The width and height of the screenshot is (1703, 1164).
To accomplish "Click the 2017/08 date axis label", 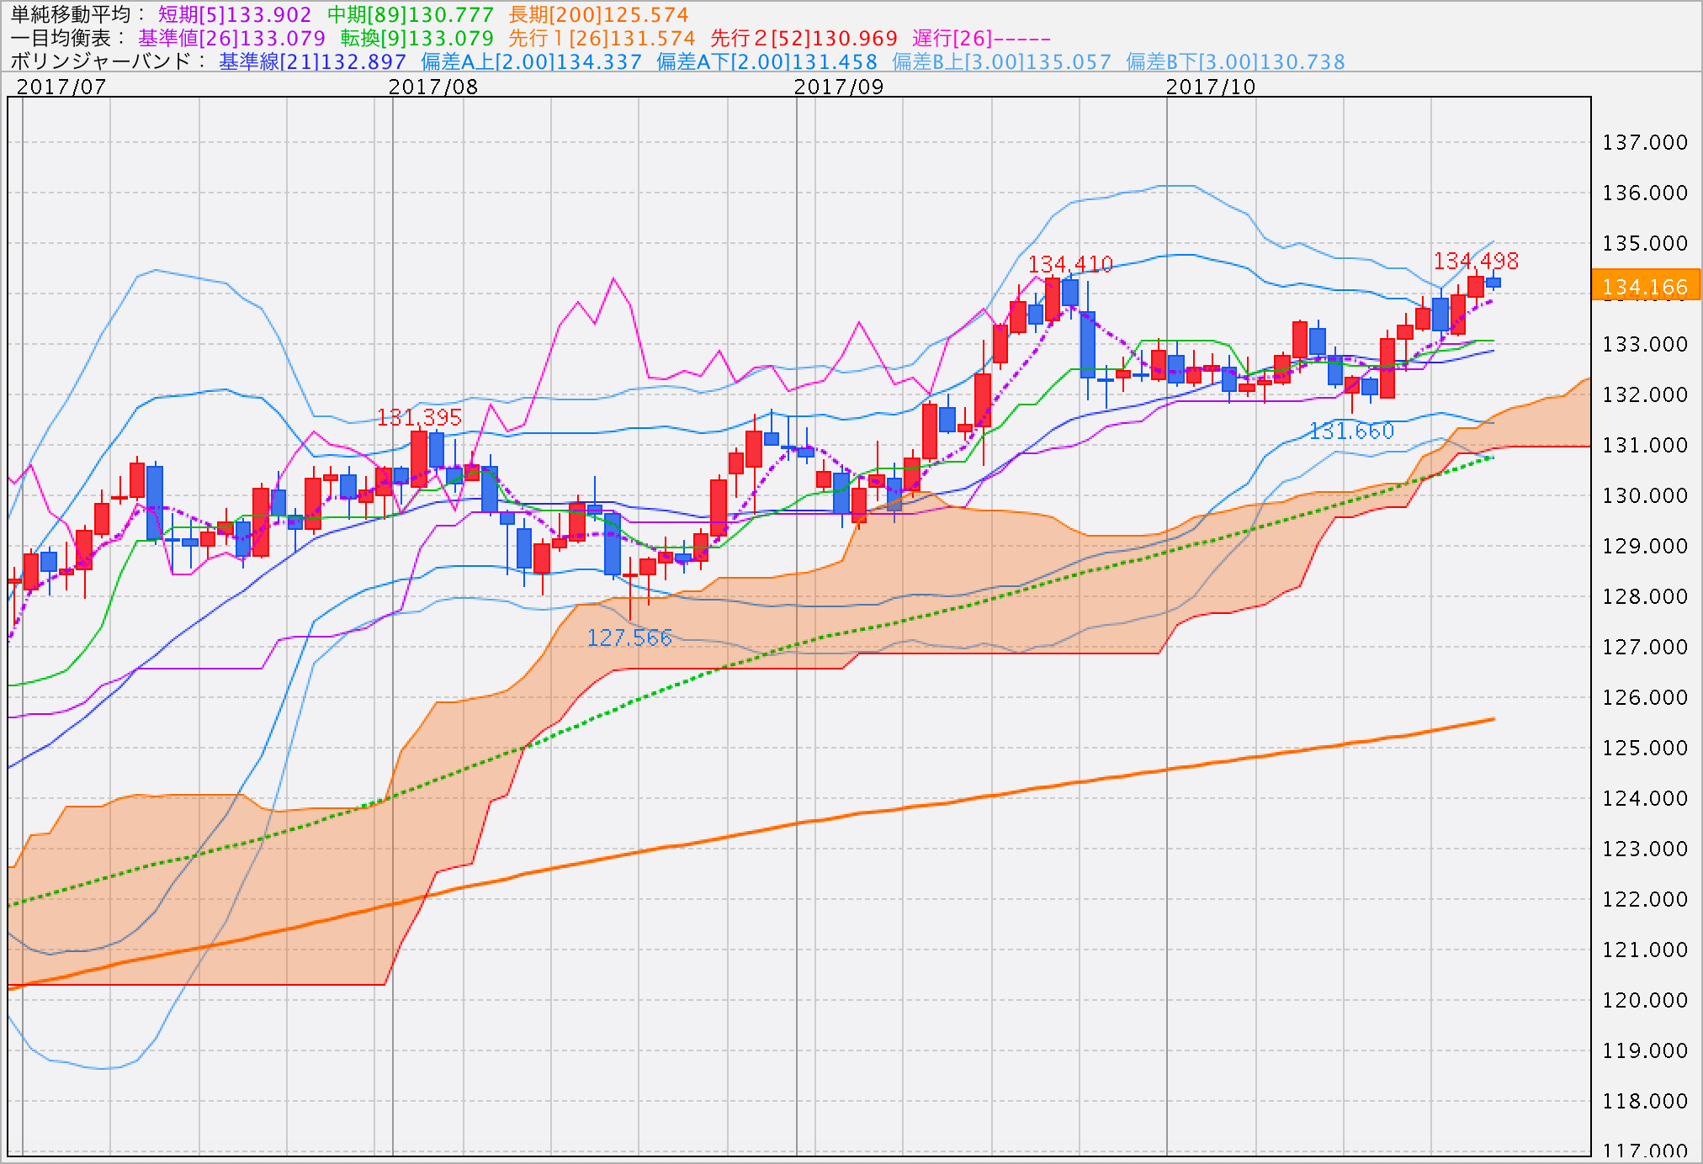I will 433,87.
